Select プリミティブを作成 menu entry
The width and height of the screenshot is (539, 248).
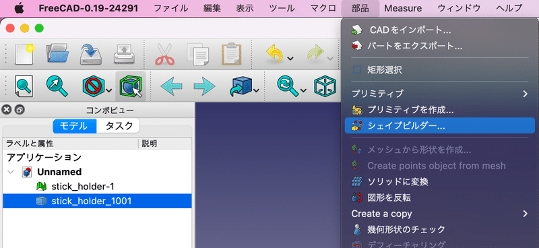(x=440, y=110)
